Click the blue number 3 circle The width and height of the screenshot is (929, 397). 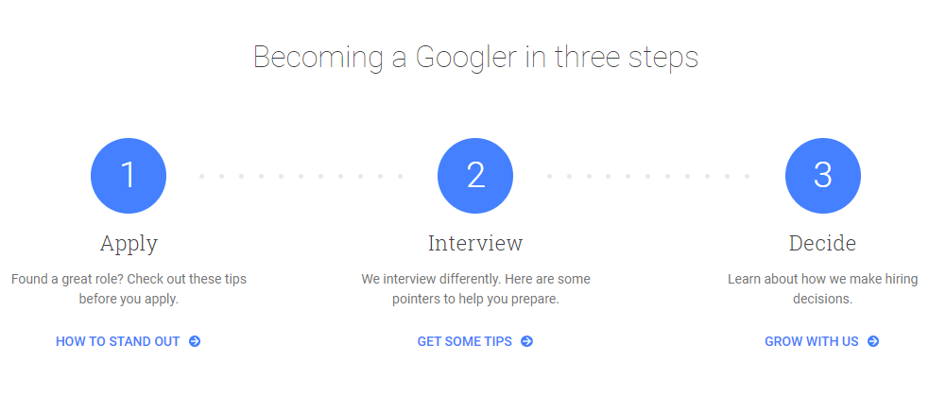[x=823, y=176]
